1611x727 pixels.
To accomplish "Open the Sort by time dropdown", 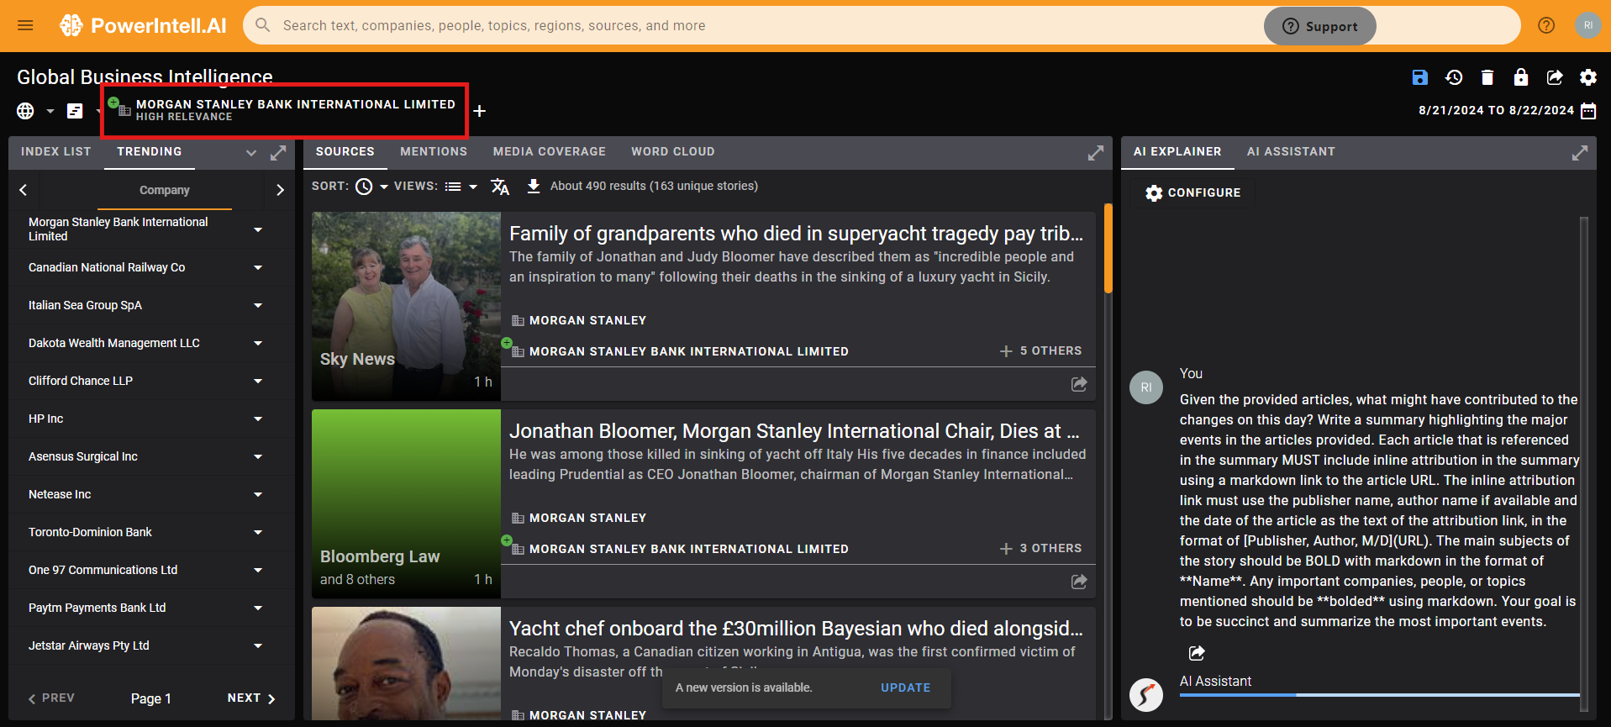I will 371,187.
